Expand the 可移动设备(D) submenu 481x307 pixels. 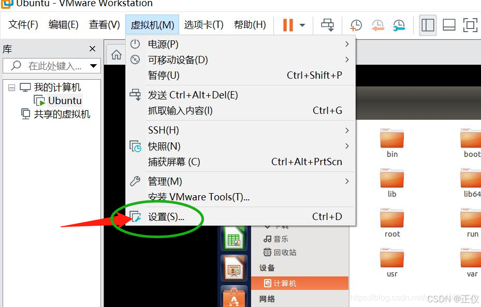(241, 60)
